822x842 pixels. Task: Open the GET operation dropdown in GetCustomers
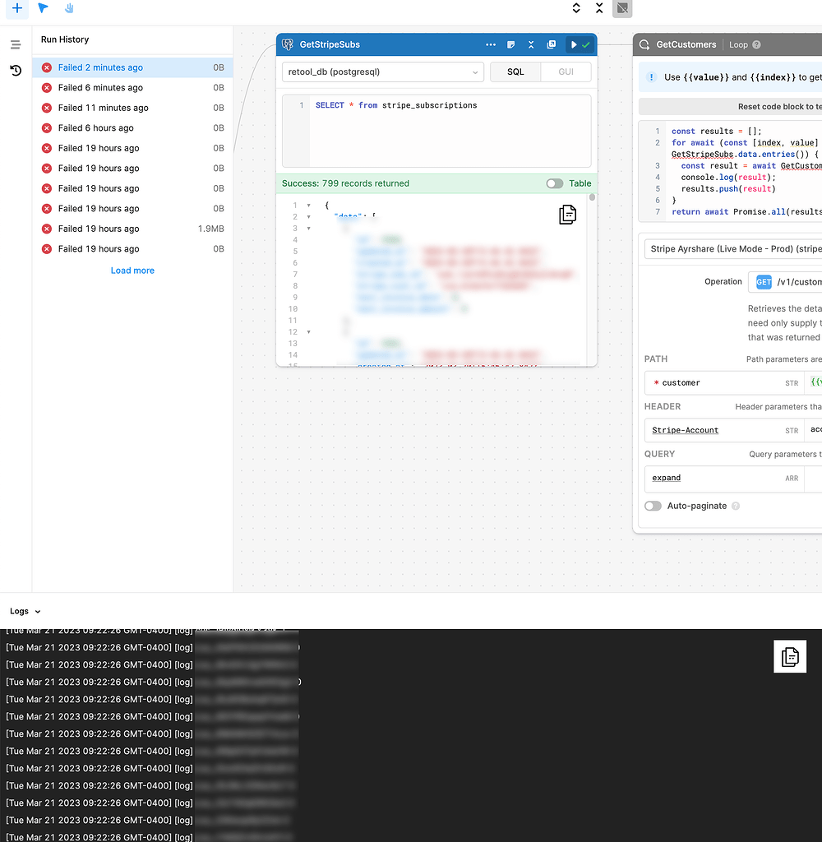764,281
